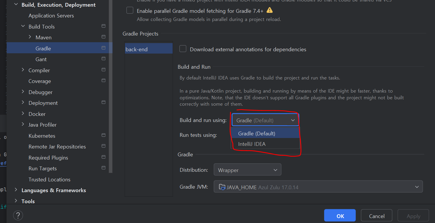Open the Kubernetes settings page
Image resolution: width=435 pixels, height=223 pixels.
pos(42,136)
